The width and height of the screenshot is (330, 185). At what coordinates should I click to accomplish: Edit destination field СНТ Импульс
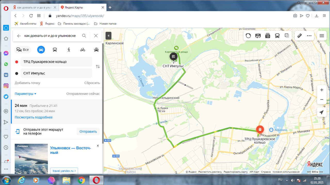(x=56, y=73)
